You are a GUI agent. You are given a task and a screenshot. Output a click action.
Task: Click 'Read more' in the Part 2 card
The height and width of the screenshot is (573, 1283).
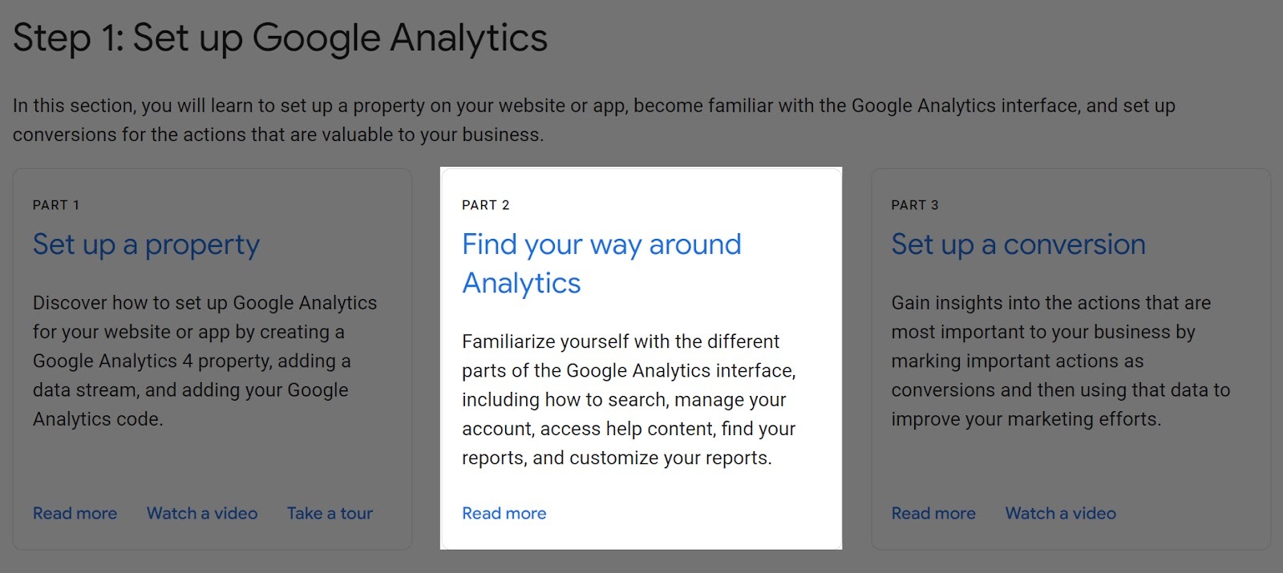point(504,513)
